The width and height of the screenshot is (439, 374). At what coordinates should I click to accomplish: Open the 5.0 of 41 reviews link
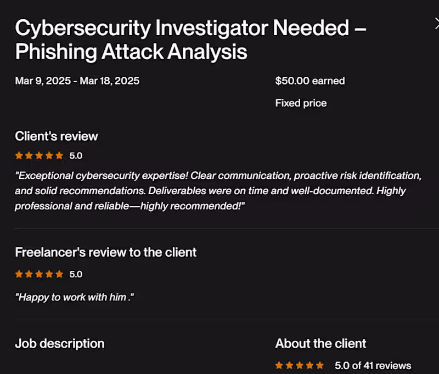[372, 365]
